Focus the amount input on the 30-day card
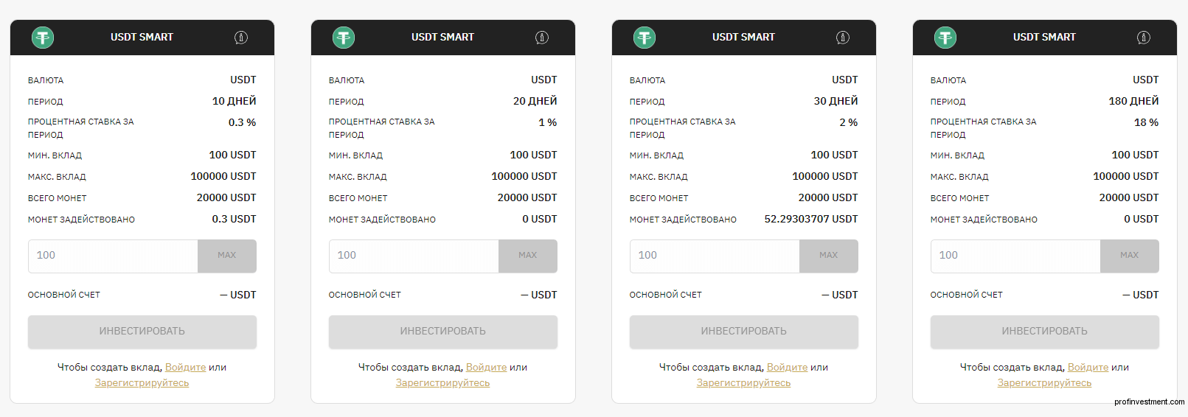Viewport: 1188px width, 417px height. 715,256
